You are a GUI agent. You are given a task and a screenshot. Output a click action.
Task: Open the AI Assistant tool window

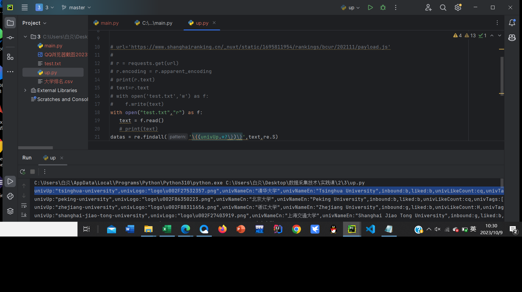click(512, 38)
